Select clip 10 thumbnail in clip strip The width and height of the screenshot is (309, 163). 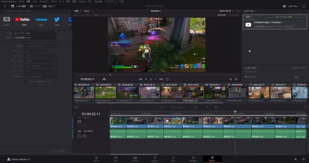pyautogui.click(x=237, y=93)
